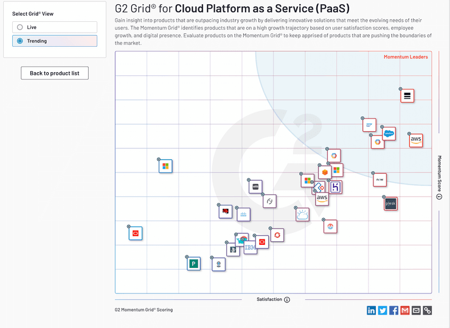The image size is (450, 328).
Task: Open the Oracle tile next to the IBM tile
Action: coord(263,242)
